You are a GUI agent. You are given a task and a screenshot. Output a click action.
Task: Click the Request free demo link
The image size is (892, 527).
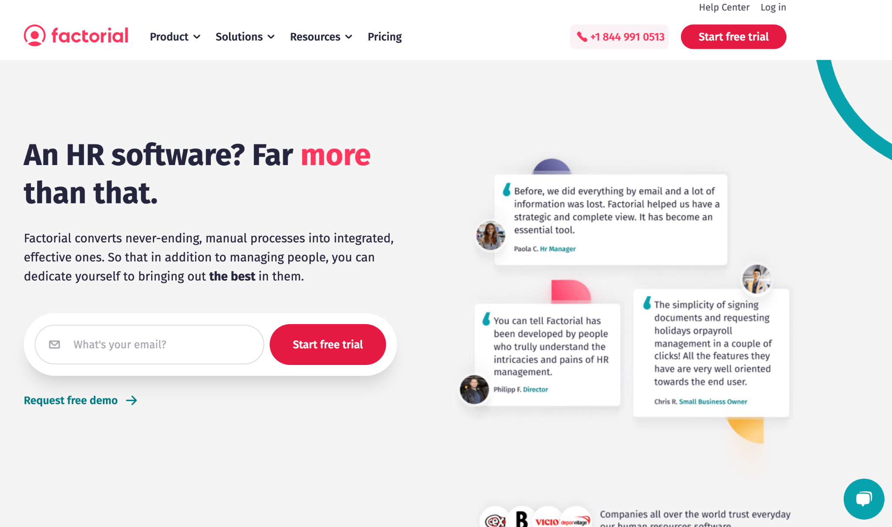(80, 400)
